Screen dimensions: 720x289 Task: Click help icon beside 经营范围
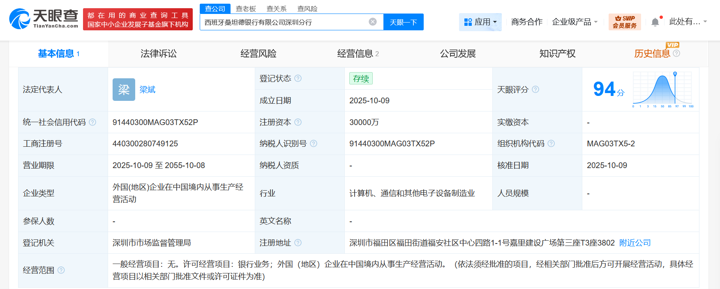pos(61,270)
